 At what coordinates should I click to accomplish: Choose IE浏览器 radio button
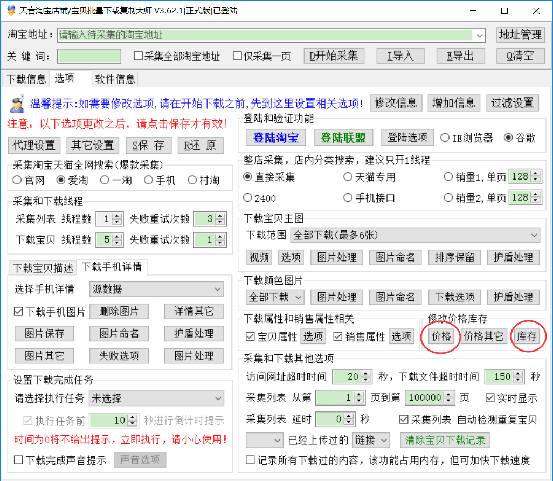[x=445, y=138]
